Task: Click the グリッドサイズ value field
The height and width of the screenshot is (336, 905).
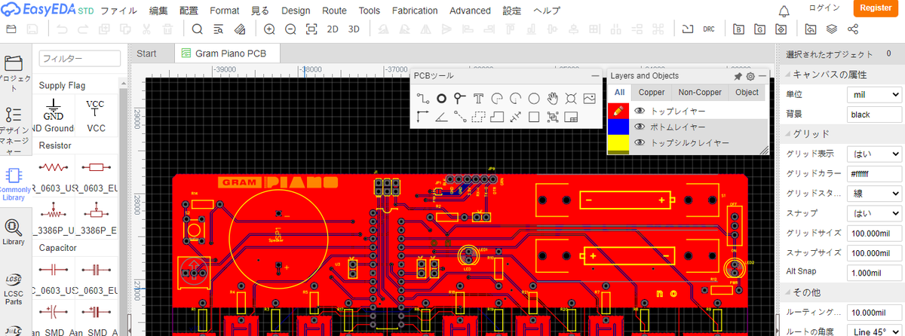Action: point(873,234)
